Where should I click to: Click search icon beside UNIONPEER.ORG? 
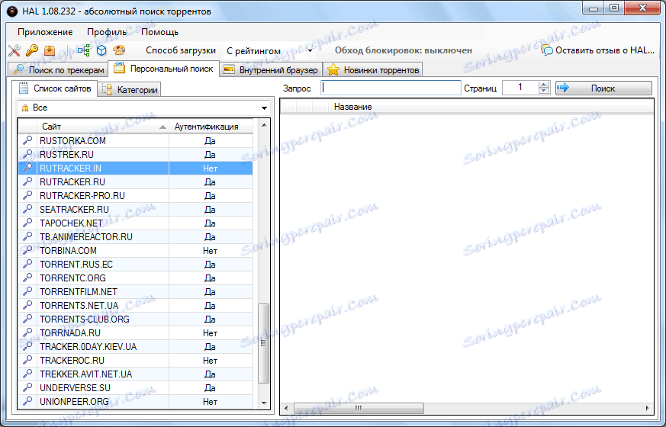point(27,401)
